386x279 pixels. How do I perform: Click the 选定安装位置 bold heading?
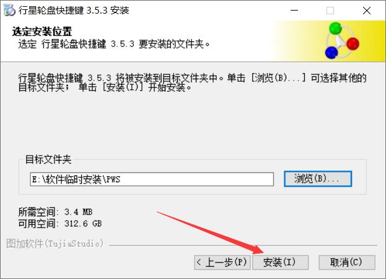[x=42, y=32]
